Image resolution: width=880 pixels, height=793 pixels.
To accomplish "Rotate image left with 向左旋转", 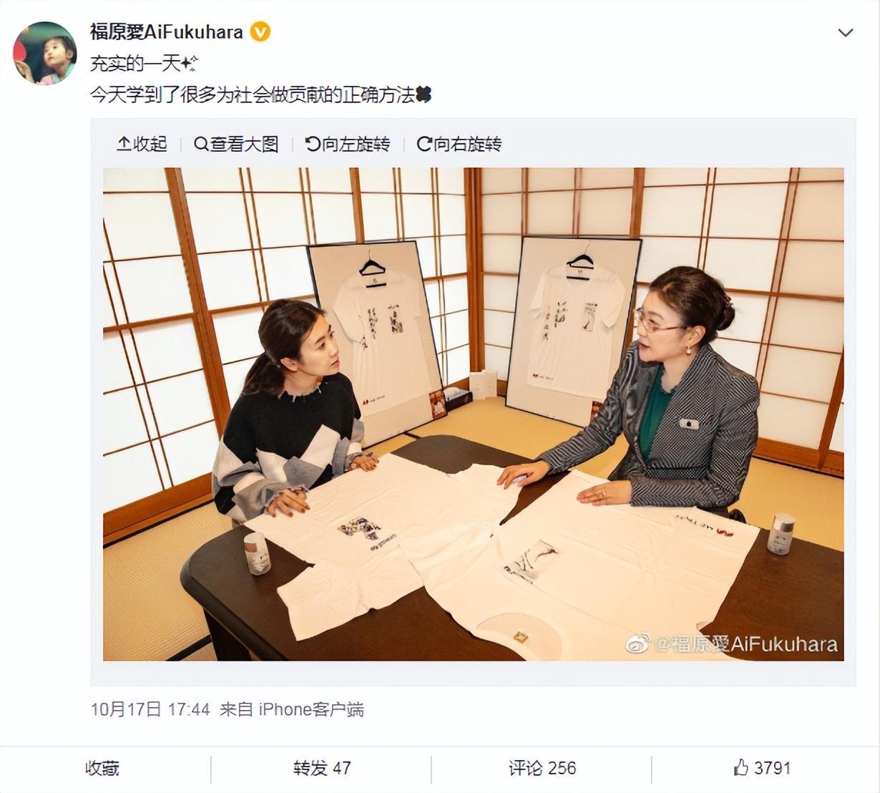I will [348, 144].
